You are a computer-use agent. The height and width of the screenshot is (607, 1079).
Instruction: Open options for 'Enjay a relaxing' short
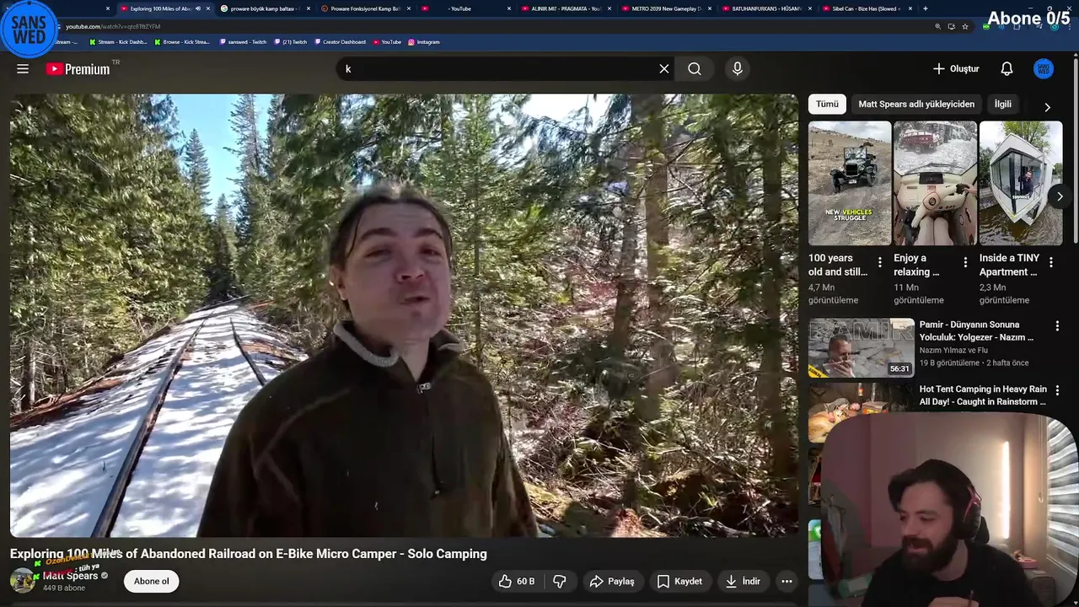tap(965, 263)
